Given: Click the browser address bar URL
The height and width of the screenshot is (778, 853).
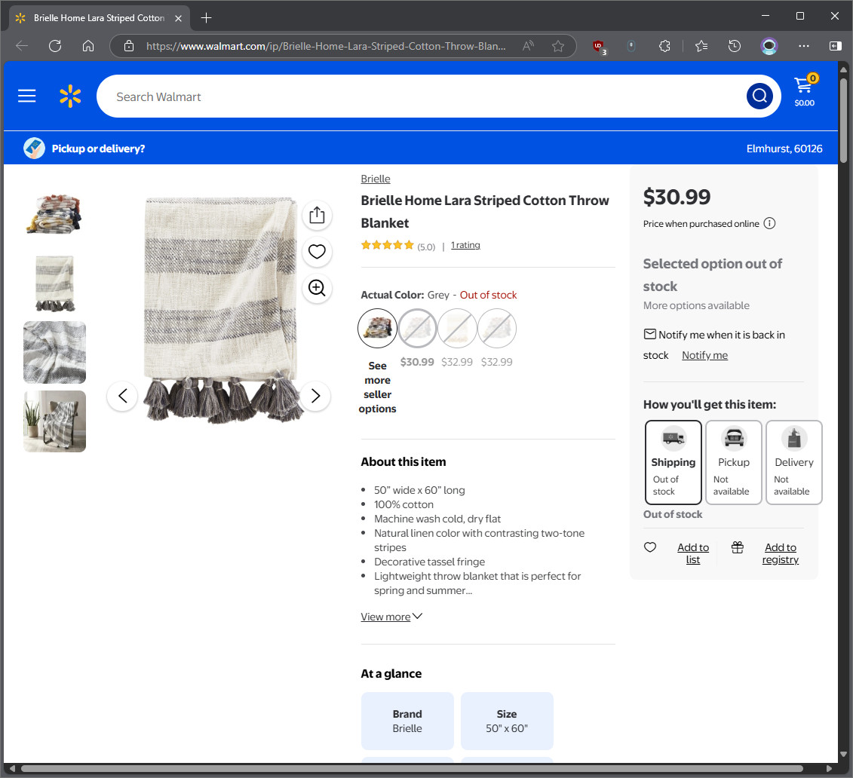Looking at the screenshot, I should [327, 46].
